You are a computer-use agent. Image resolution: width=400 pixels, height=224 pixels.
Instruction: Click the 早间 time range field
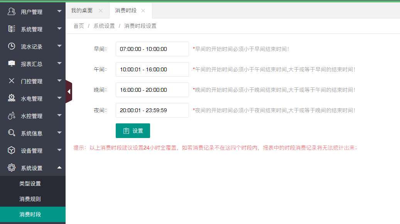point(152,49)
